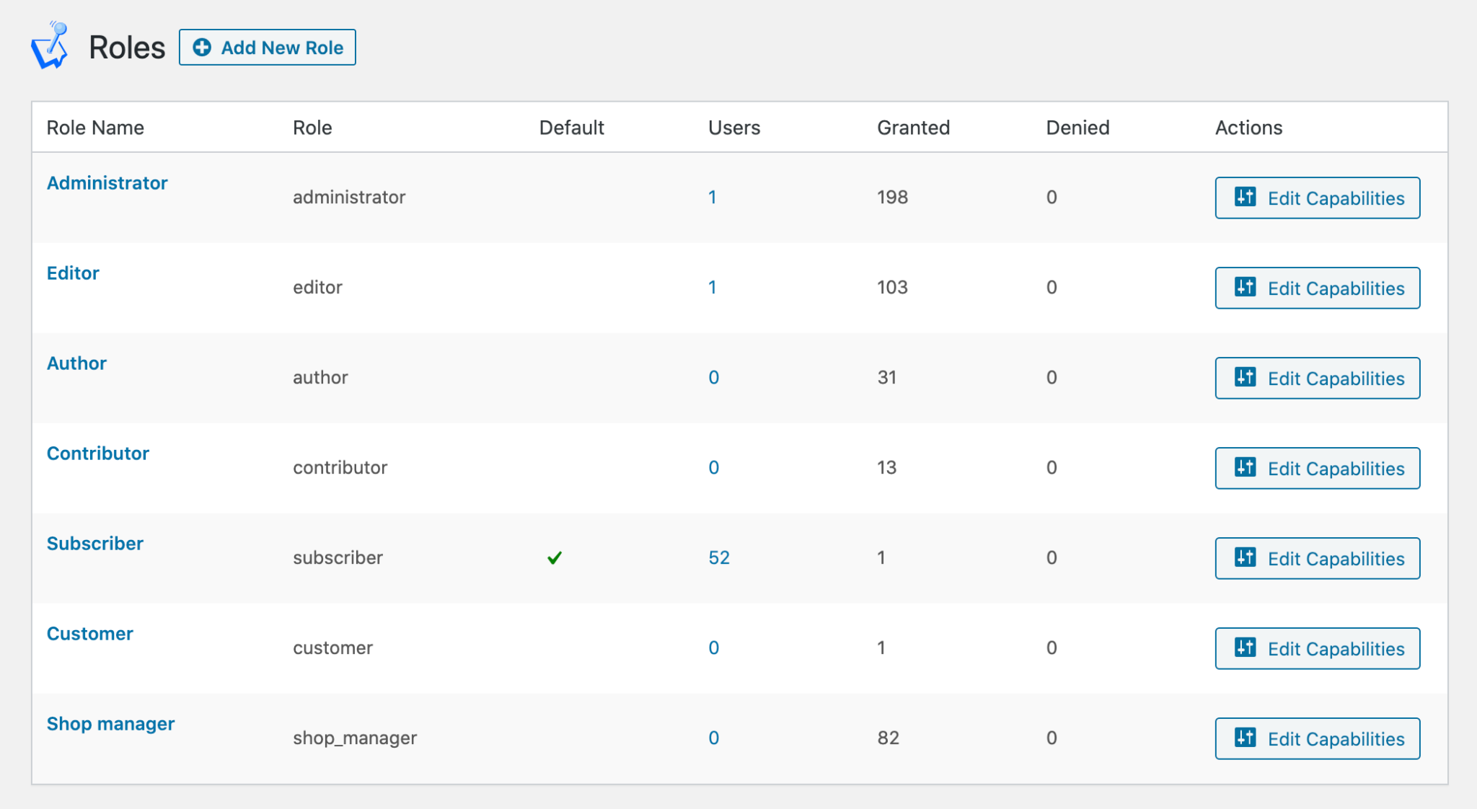Open the Shop manager role name link
Screen dimensions: 1477x809
[x=110, y=724]
